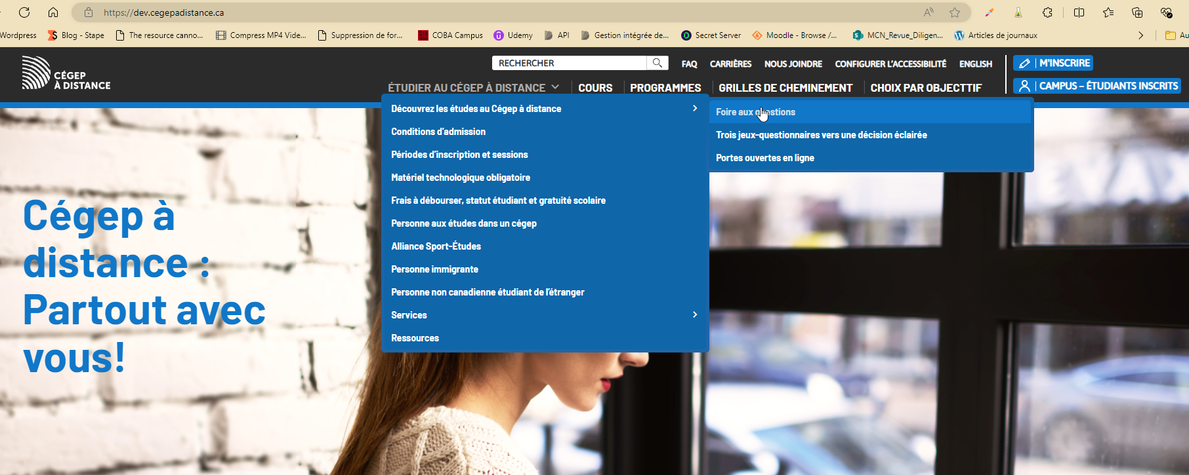Open the Extensions puzzle icon

click(x=1048, y=12)
